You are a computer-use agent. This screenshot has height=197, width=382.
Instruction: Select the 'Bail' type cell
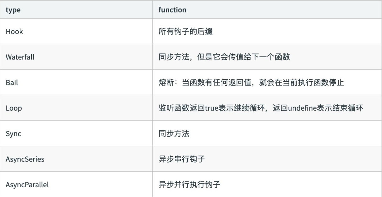[x=76, y=82]
